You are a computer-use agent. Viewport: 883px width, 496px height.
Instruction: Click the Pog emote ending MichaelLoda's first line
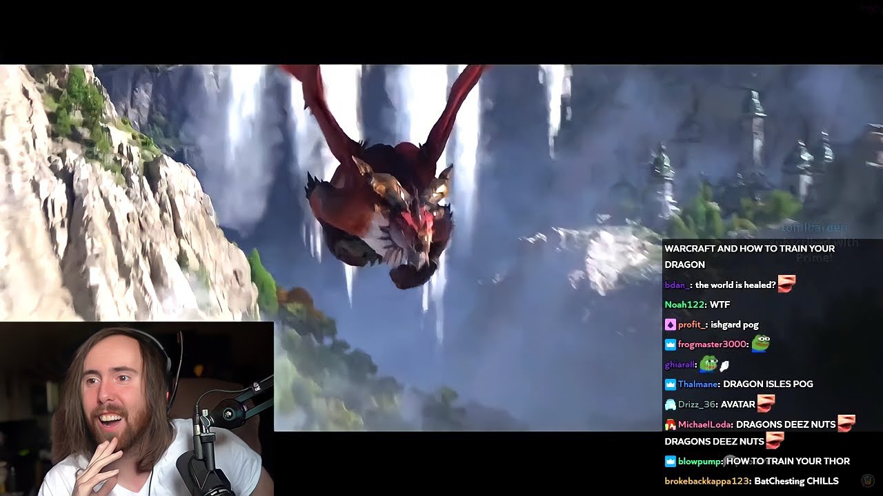846,424
